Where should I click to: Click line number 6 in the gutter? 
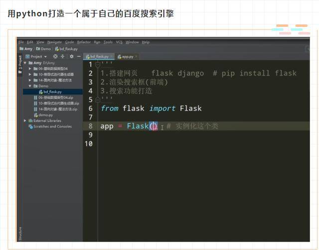pos(91,109)
